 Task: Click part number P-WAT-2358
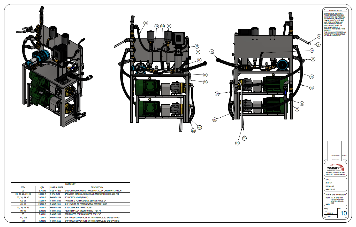coord(56,207)
